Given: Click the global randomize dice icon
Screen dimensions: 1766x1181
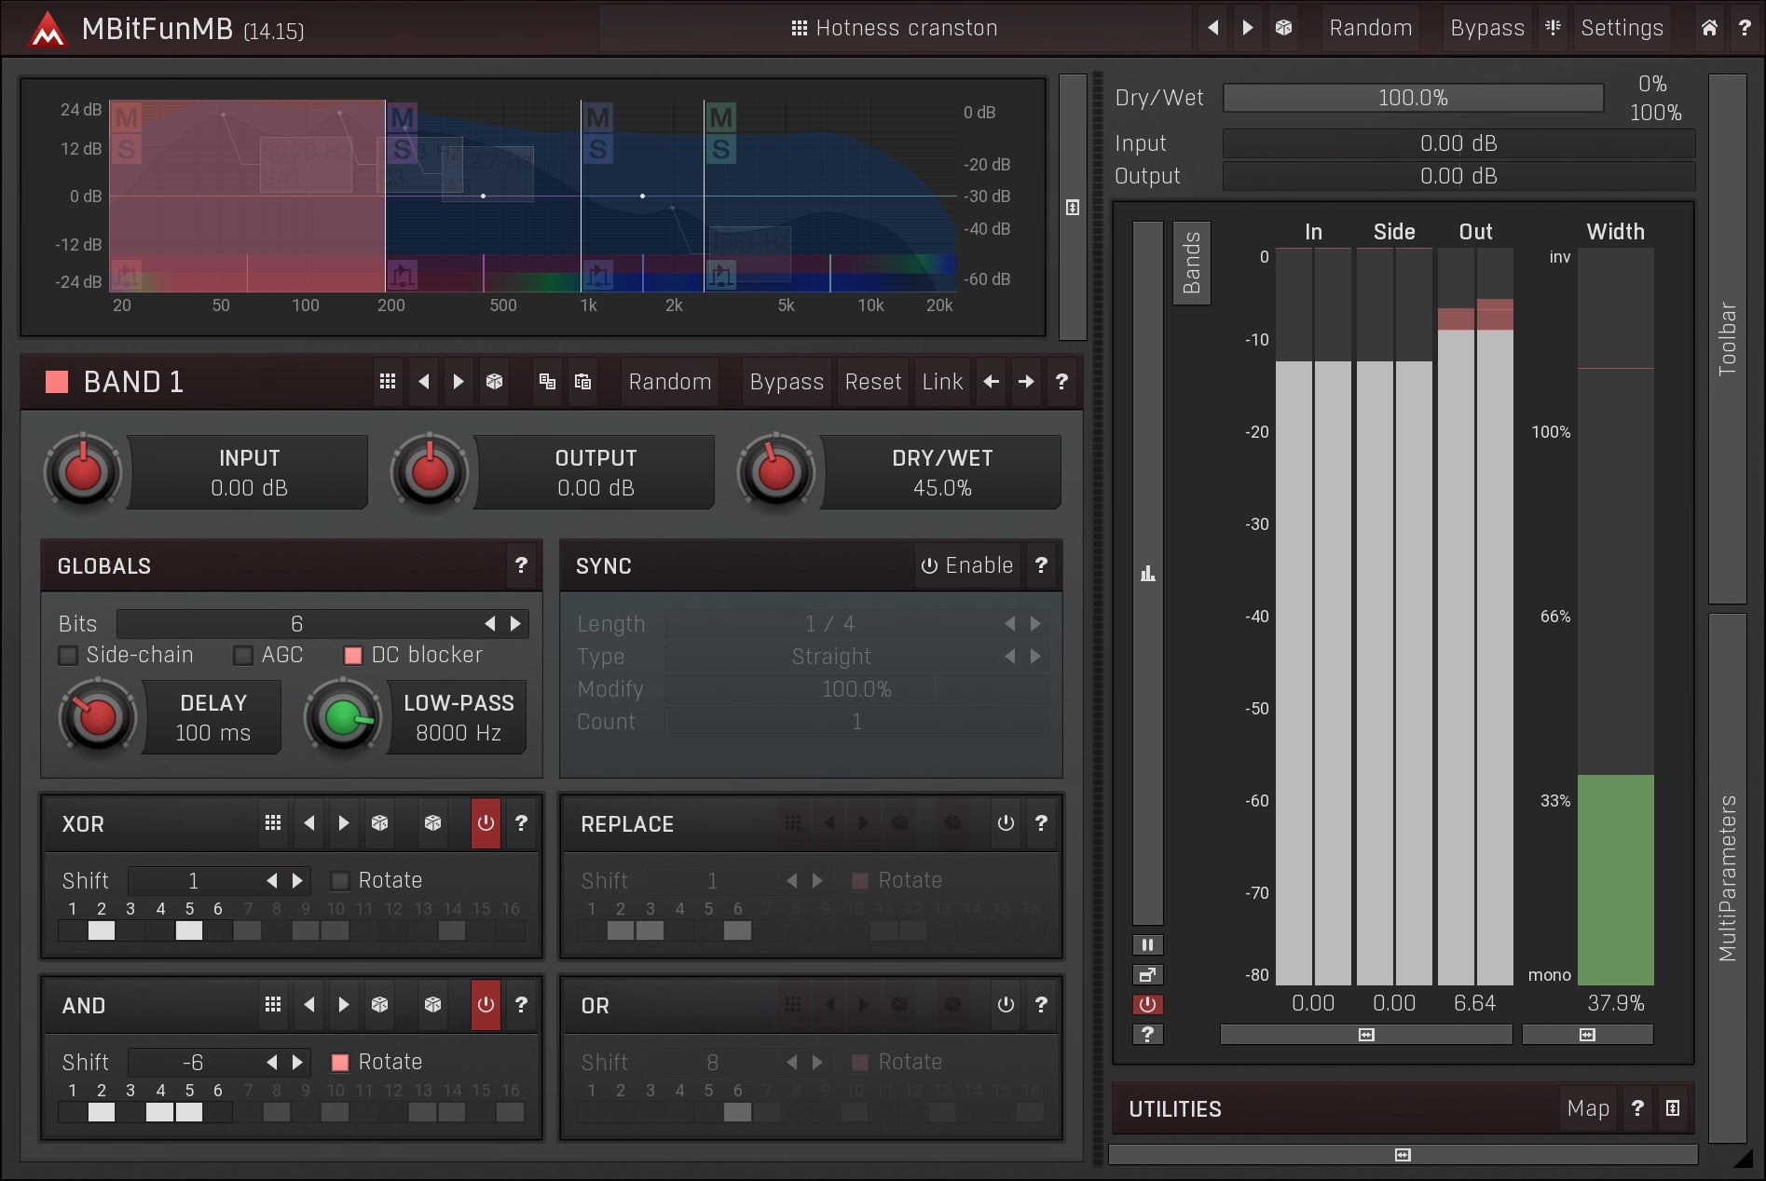Looking at the screenshot, I should [x=1283, y=28].
